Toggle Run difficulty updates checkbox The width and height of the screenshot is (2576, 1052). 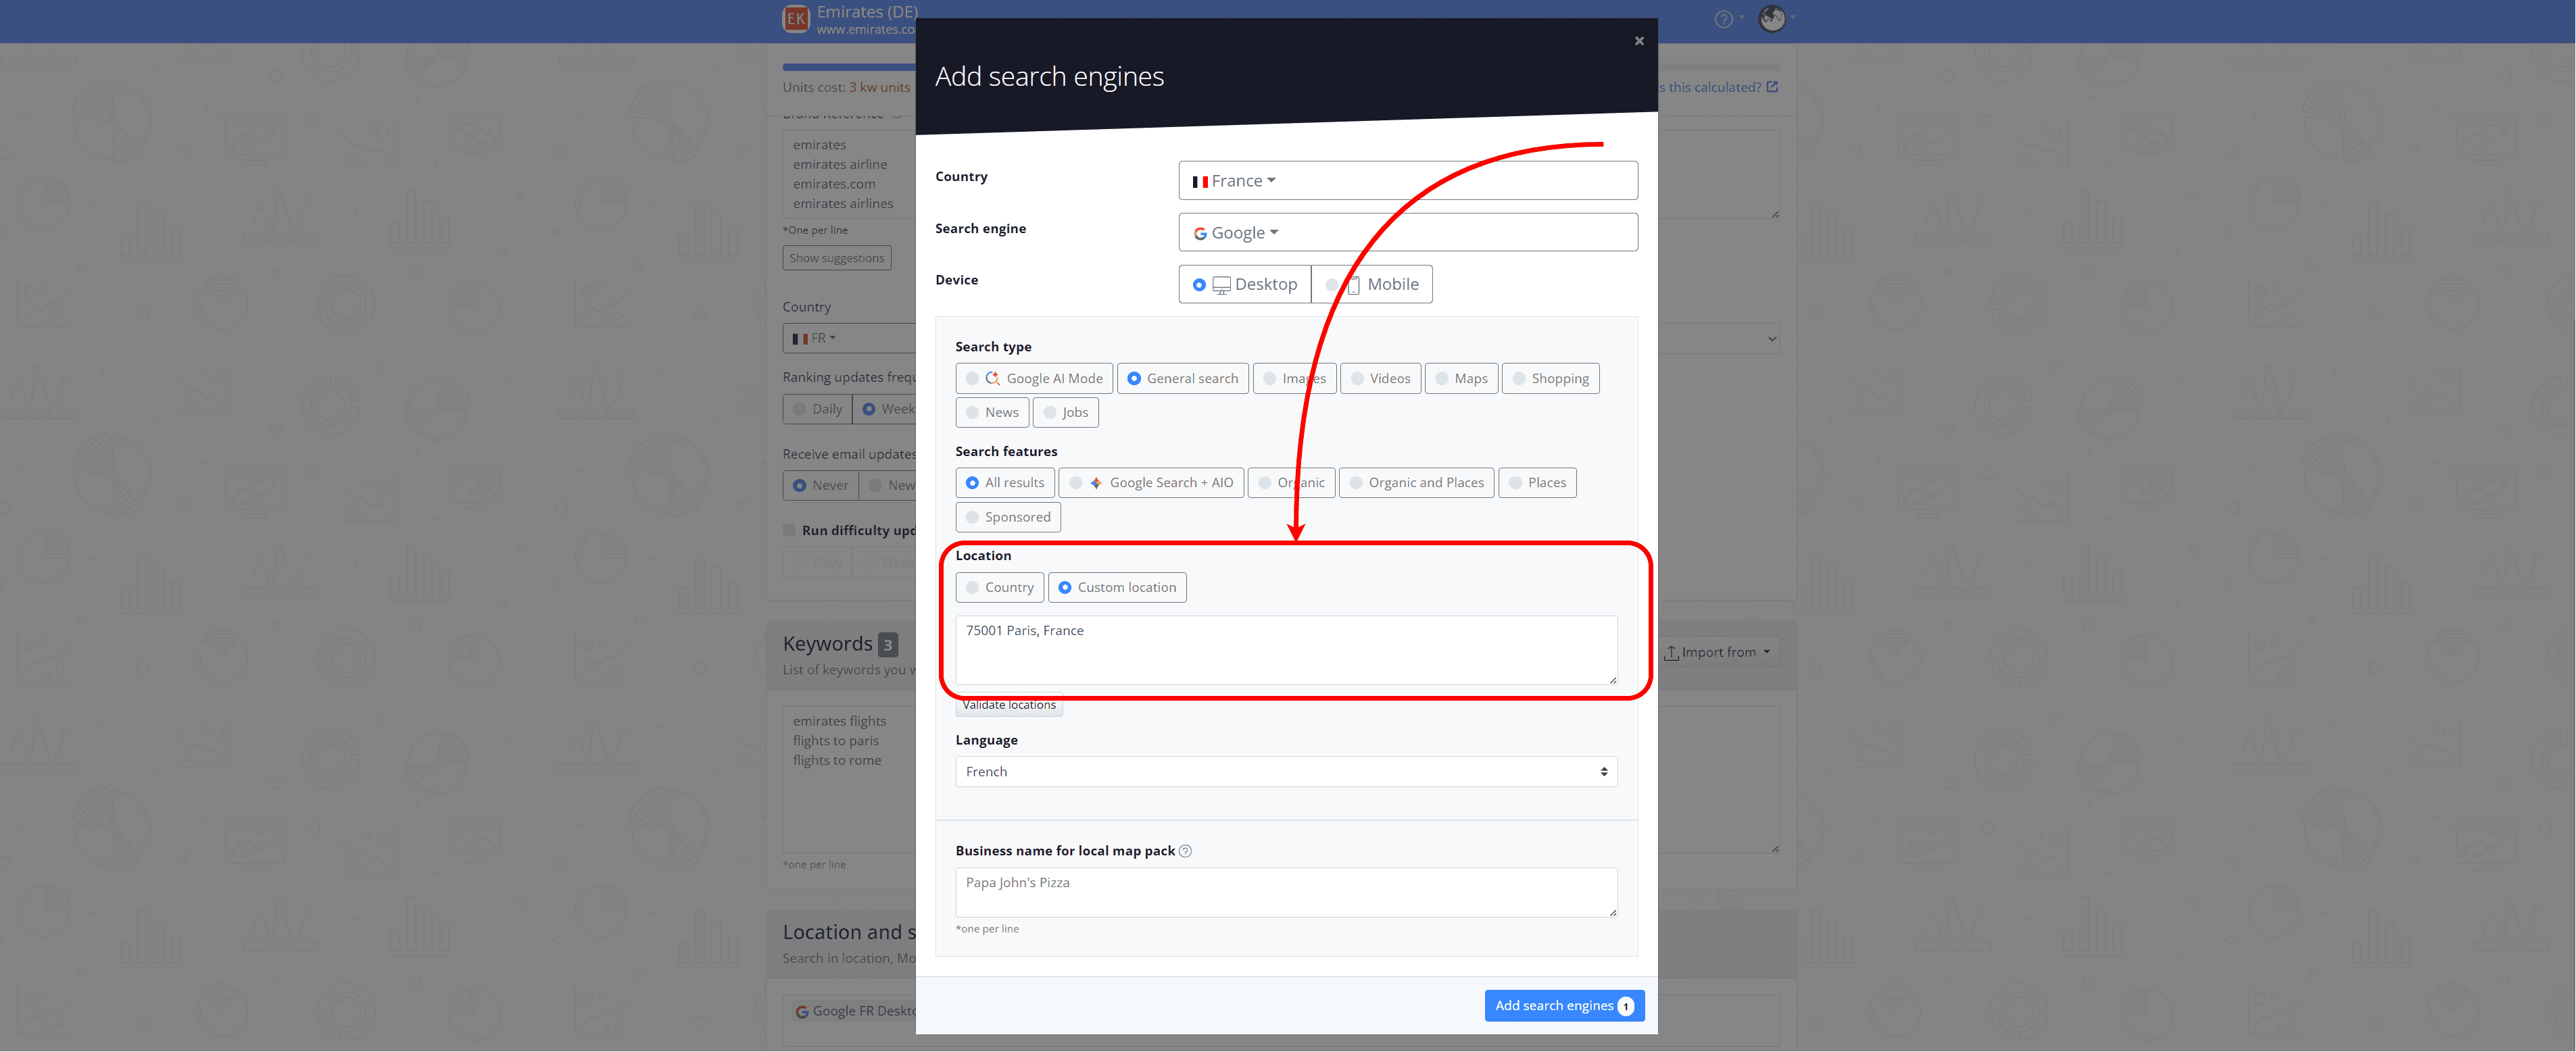[789, 531]
